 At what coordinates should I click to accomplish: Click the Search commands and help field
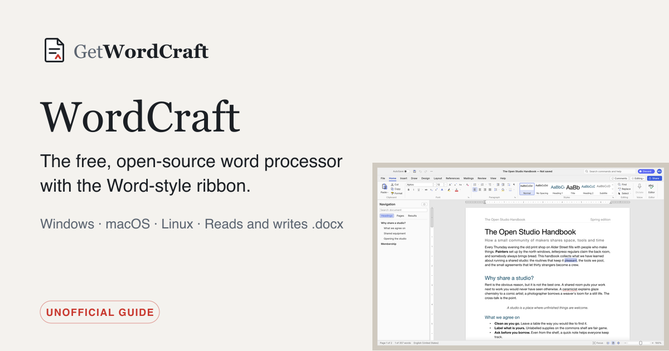click(x=609, y=172)
